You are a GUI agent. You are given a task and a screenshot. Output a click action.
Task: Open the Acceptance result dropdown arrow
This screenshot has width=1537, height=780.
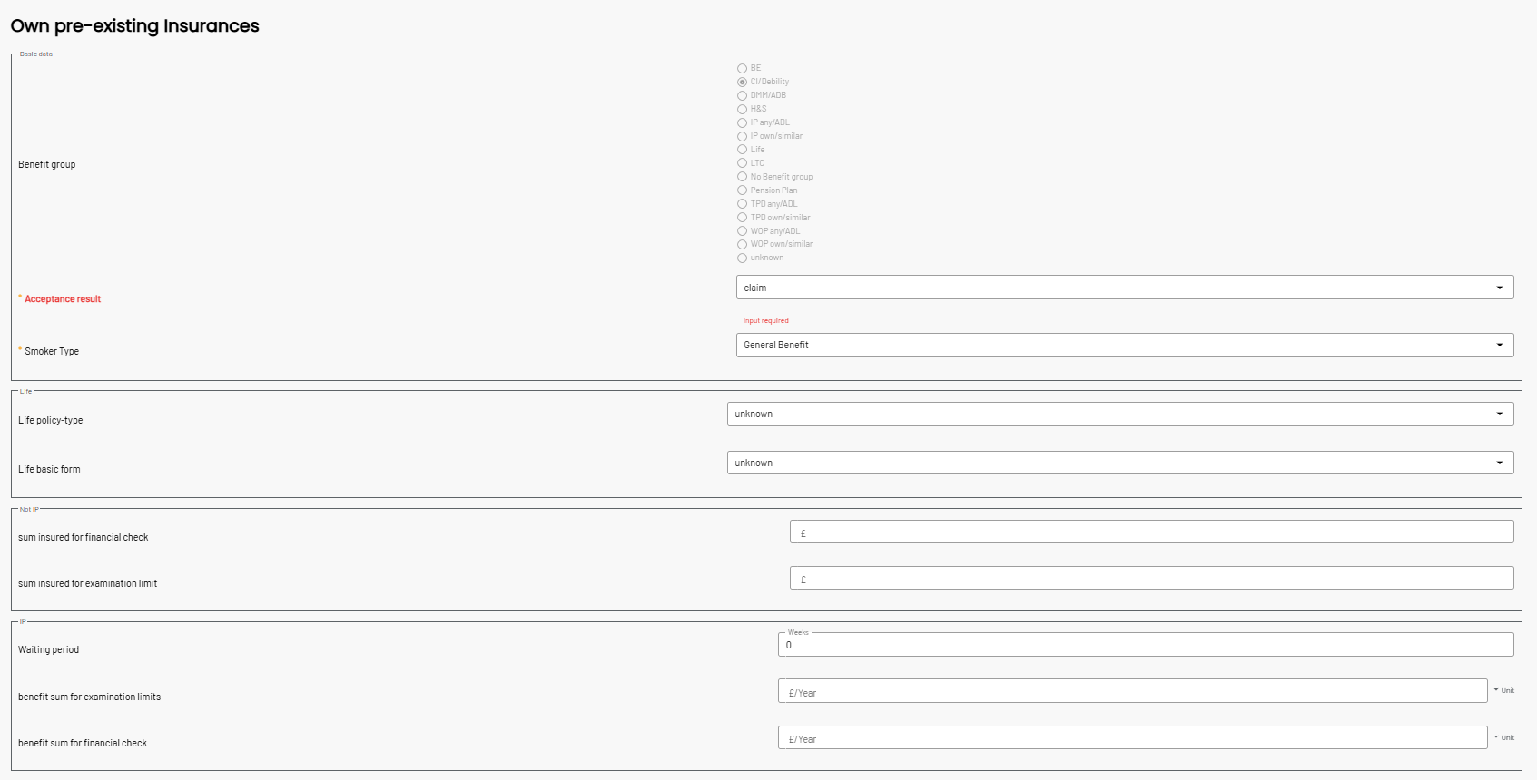coord(1499,288)
